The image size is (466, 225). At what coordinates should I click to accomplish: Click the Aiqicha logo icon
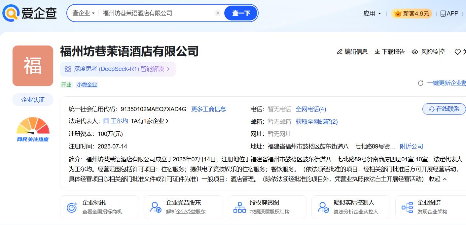(11, 13)
